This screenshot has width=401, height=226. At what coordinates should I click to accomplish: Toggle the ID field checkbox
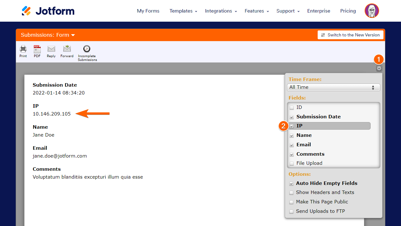[292, 108]
